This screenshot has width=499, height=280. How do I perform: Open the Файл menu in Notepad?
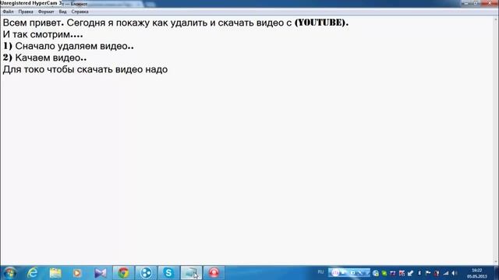(x=8, y=12)
